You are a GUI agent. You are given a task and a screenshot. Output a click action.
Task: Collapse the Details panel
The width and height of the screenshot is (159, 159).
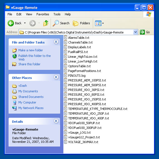[x=56, y=121]
